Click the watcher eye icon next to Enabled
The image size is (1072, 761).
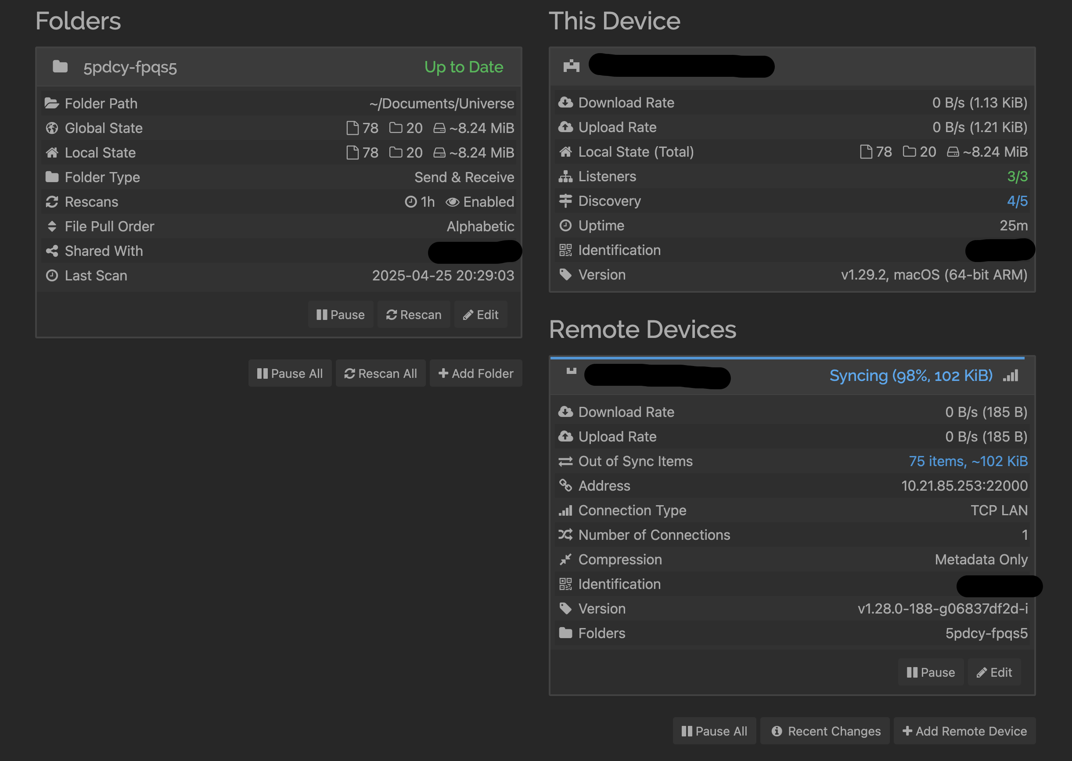[x=452, y=201]
